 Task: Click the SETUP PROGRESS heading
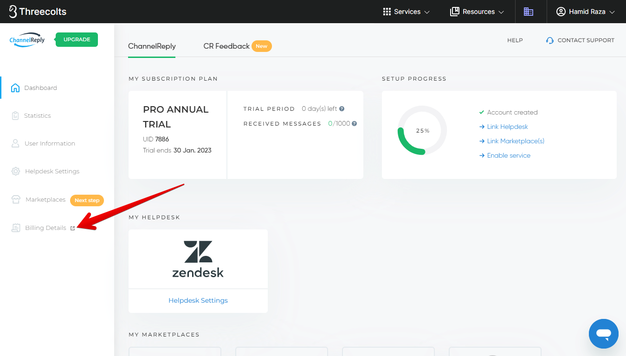click(x=414, y=79)
